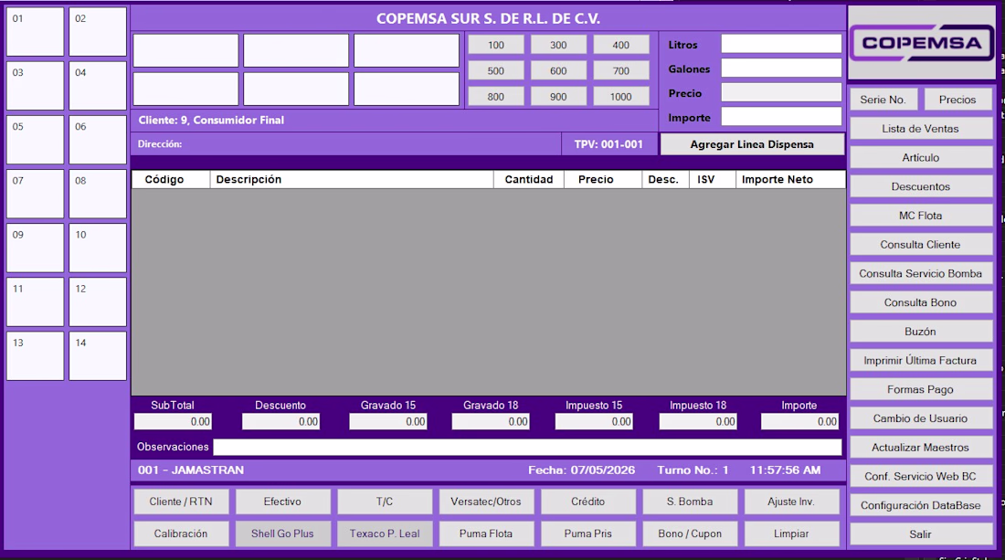
Task: Open the Artículo lookup
Action: tap(920, 158)
